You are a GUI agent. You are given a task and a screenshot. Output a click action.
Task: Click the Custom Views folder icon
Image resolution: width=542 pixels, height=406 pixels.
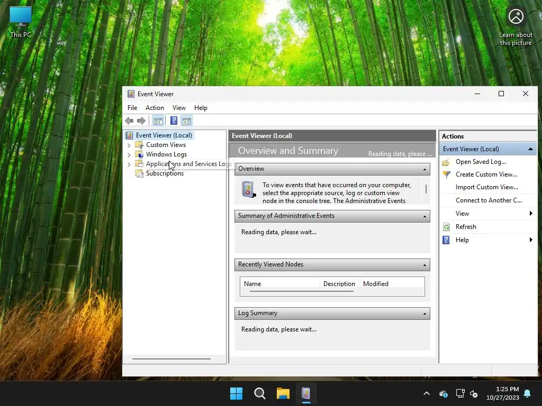(139, 145)
